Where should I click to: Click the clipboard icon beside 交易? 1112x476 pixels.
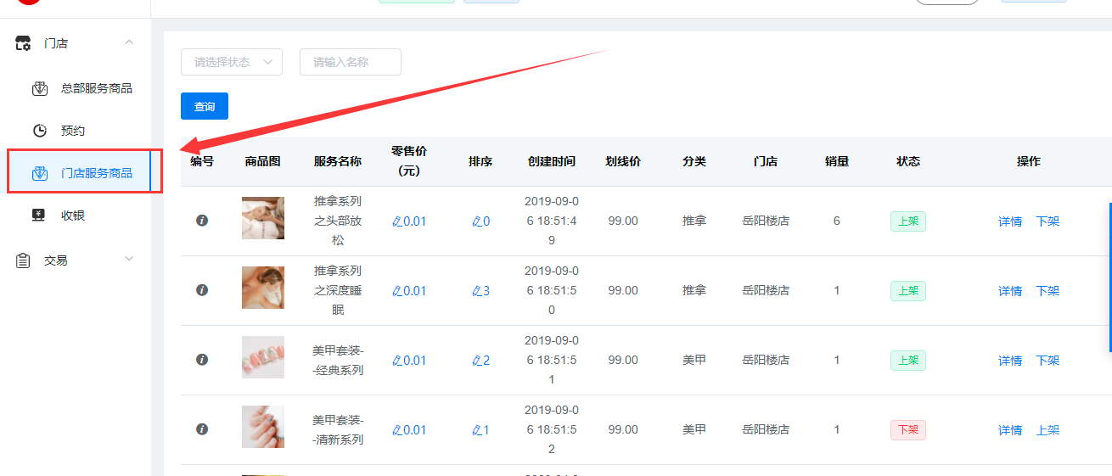24,260
